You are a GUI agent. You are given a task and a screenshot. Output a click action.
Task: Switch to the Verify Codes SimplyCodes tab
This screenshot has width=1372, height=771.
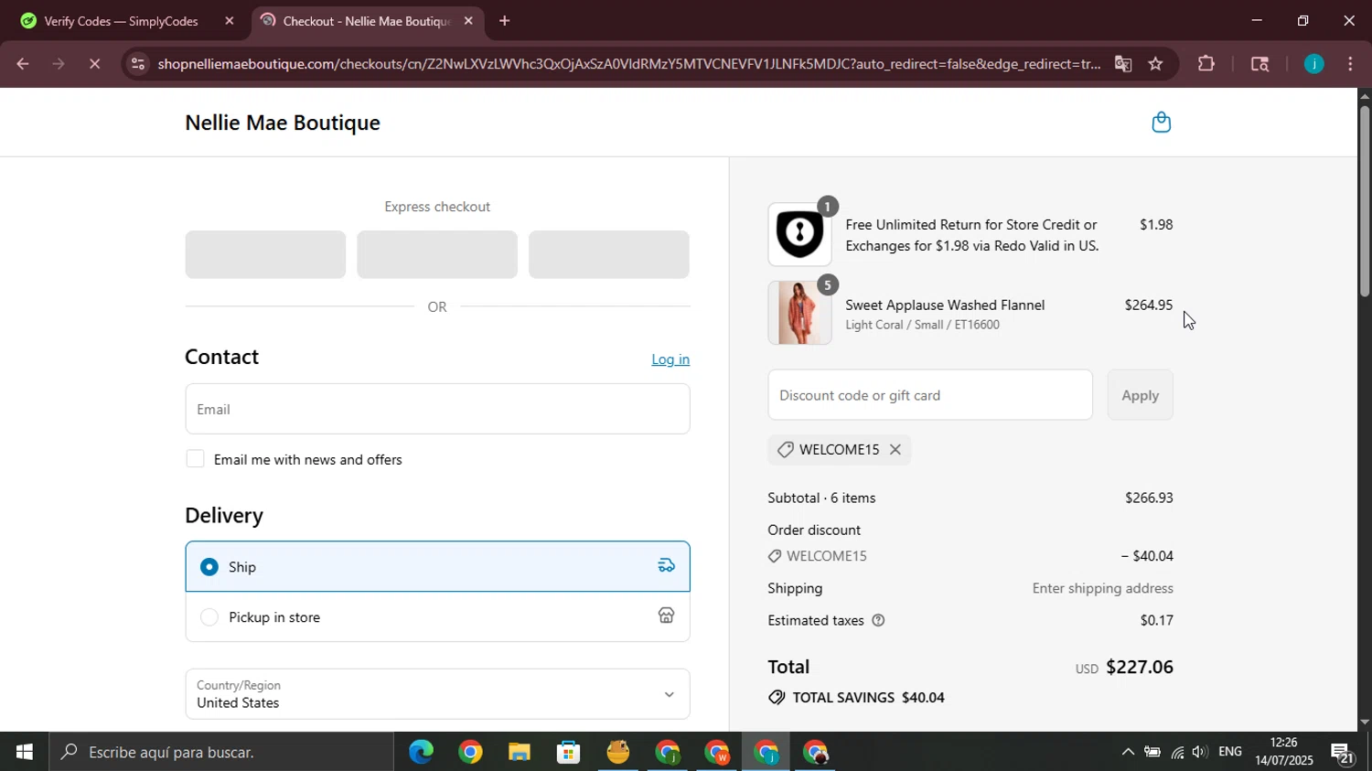121,21
